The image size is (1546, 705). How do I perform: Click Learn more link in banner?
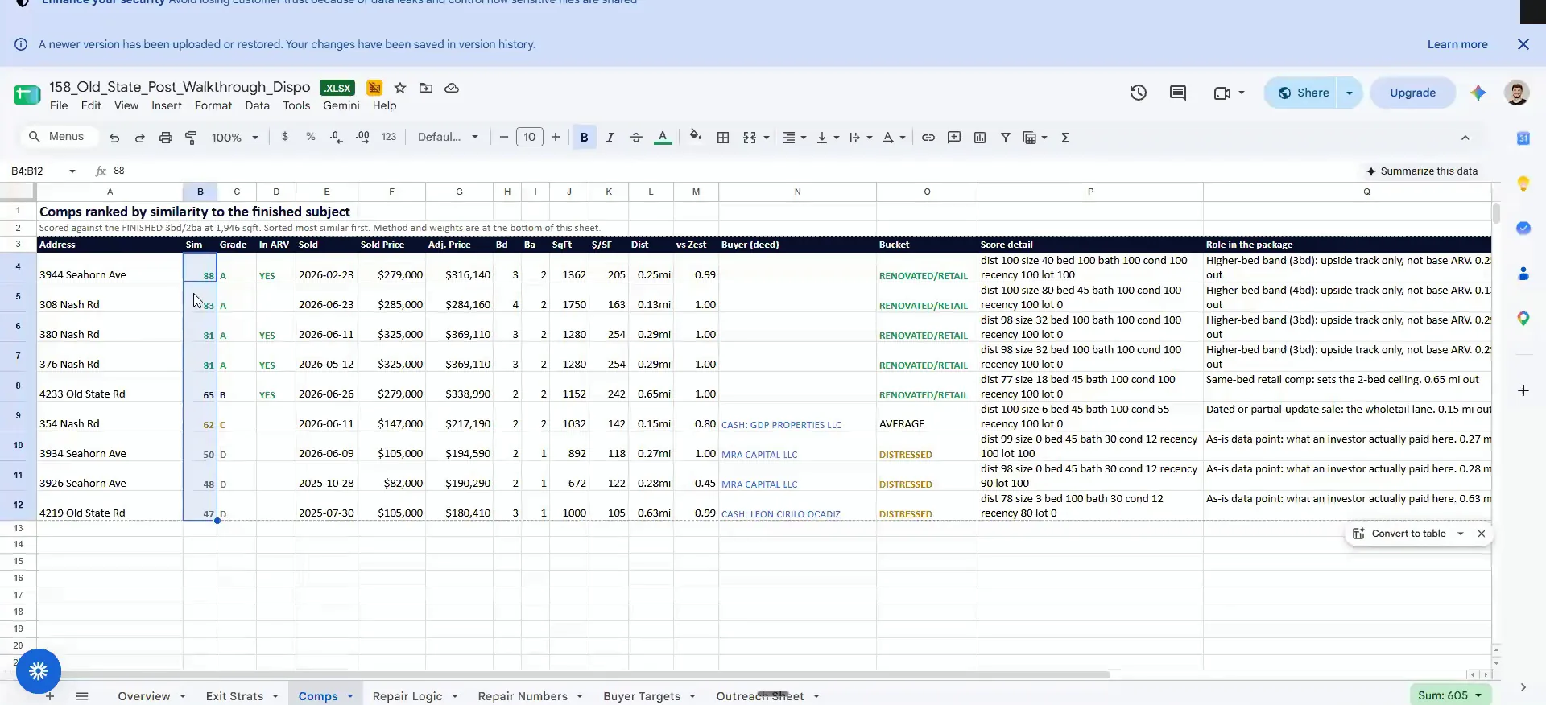1457,44
